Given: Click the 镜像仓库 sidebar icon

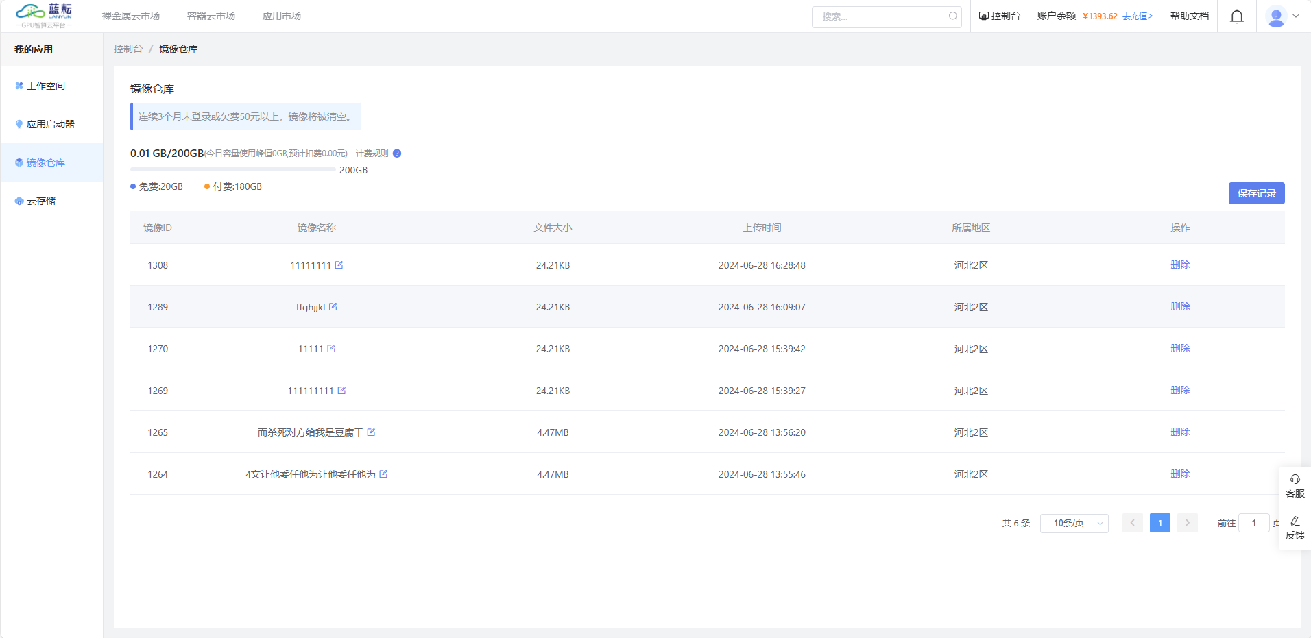Looking at the screenshot, I should click(x=19, y=162).
